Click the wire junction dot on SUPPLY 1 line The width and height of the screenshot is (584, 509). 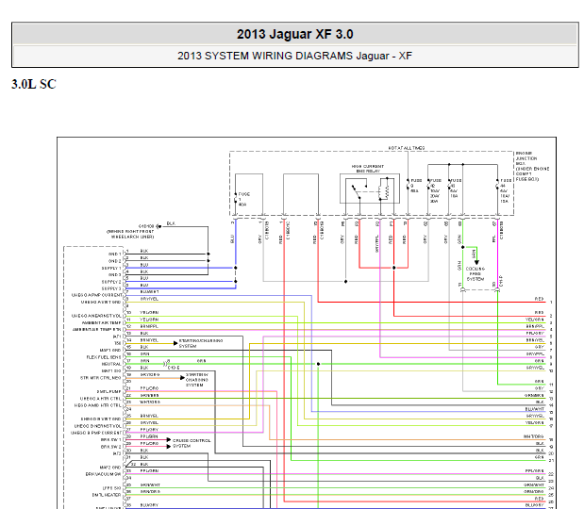[x=235, y=268]
